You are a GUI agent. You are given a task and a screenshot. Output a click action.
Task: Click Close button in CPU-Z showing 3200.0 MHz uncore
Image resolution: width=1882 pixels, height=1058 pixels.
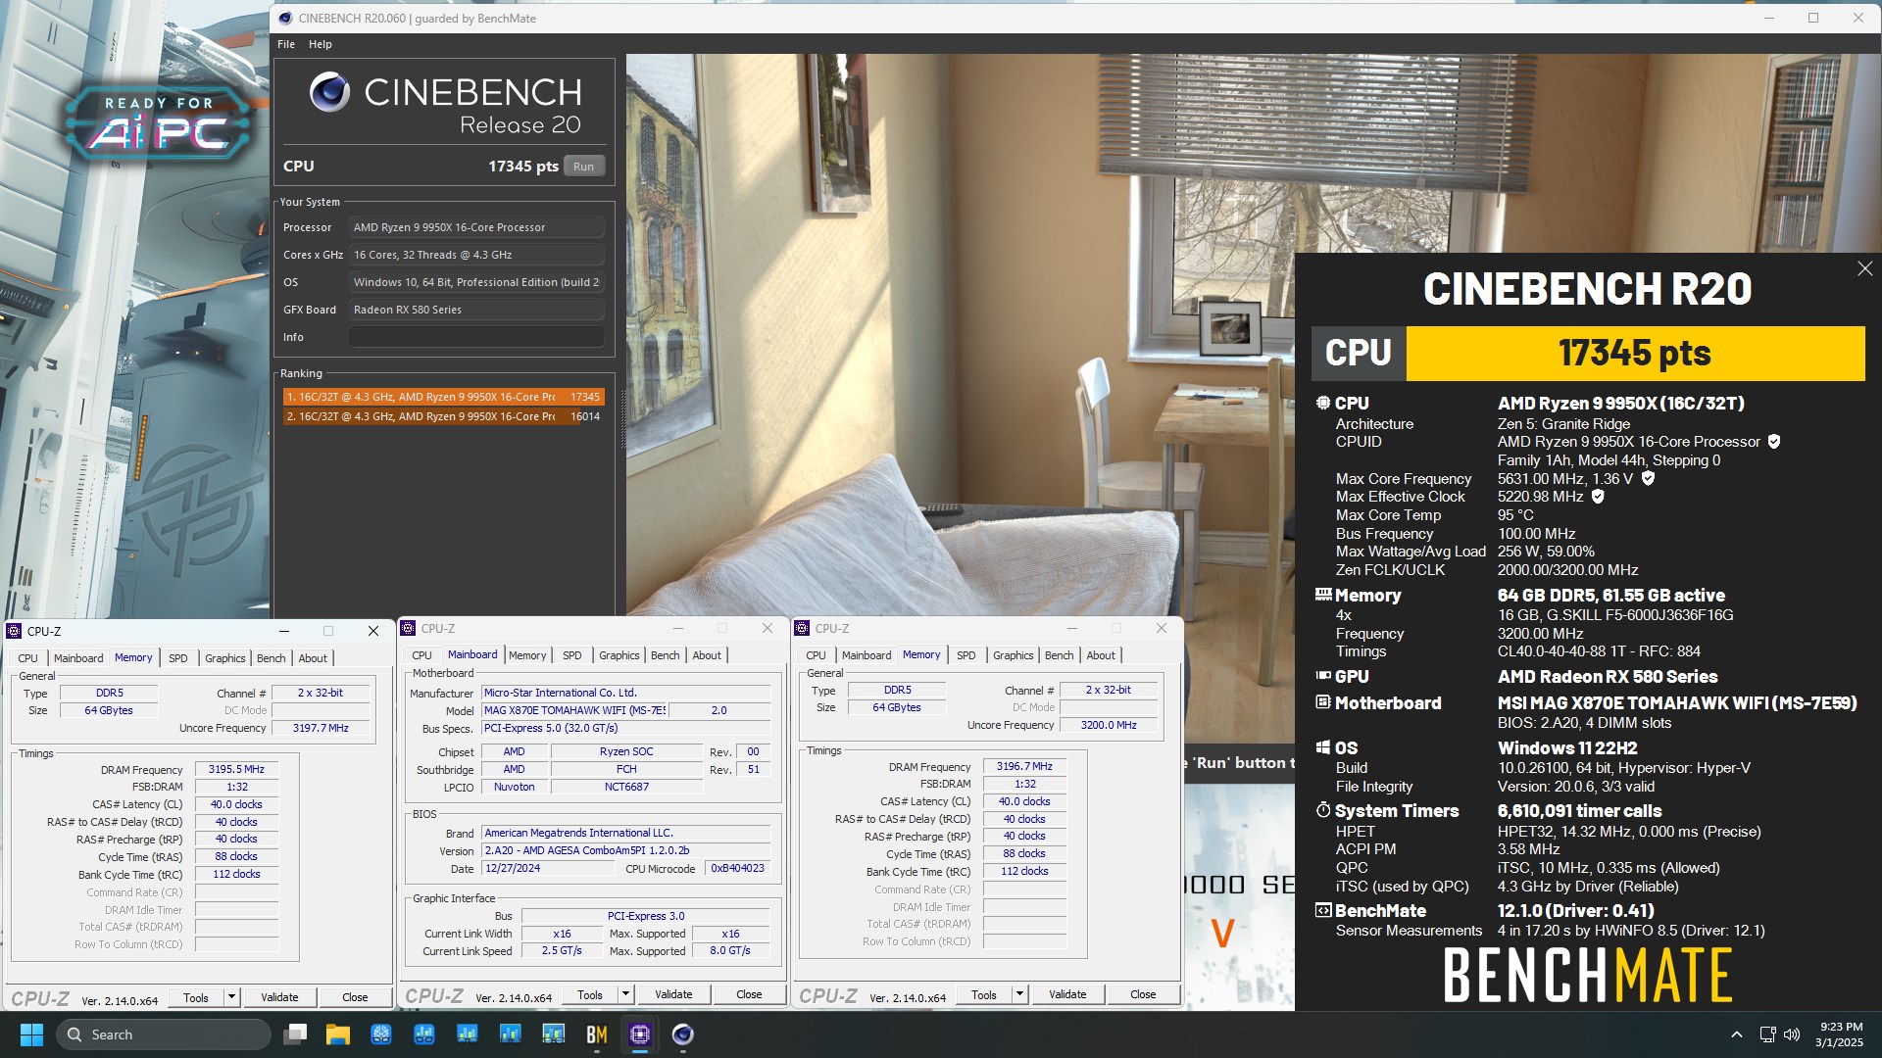(x=1143, y=994)
